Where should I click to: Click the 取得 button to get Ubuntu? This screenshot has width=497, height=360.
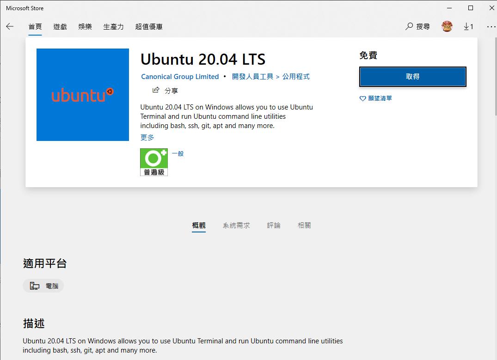(413, 77)
